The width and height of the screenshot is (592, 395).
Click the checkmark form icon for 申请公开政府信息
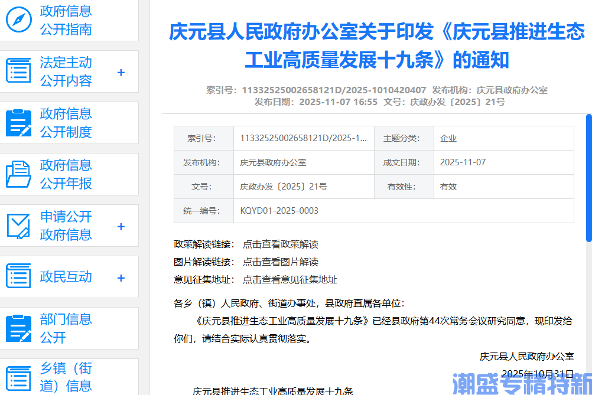(18, 225)
